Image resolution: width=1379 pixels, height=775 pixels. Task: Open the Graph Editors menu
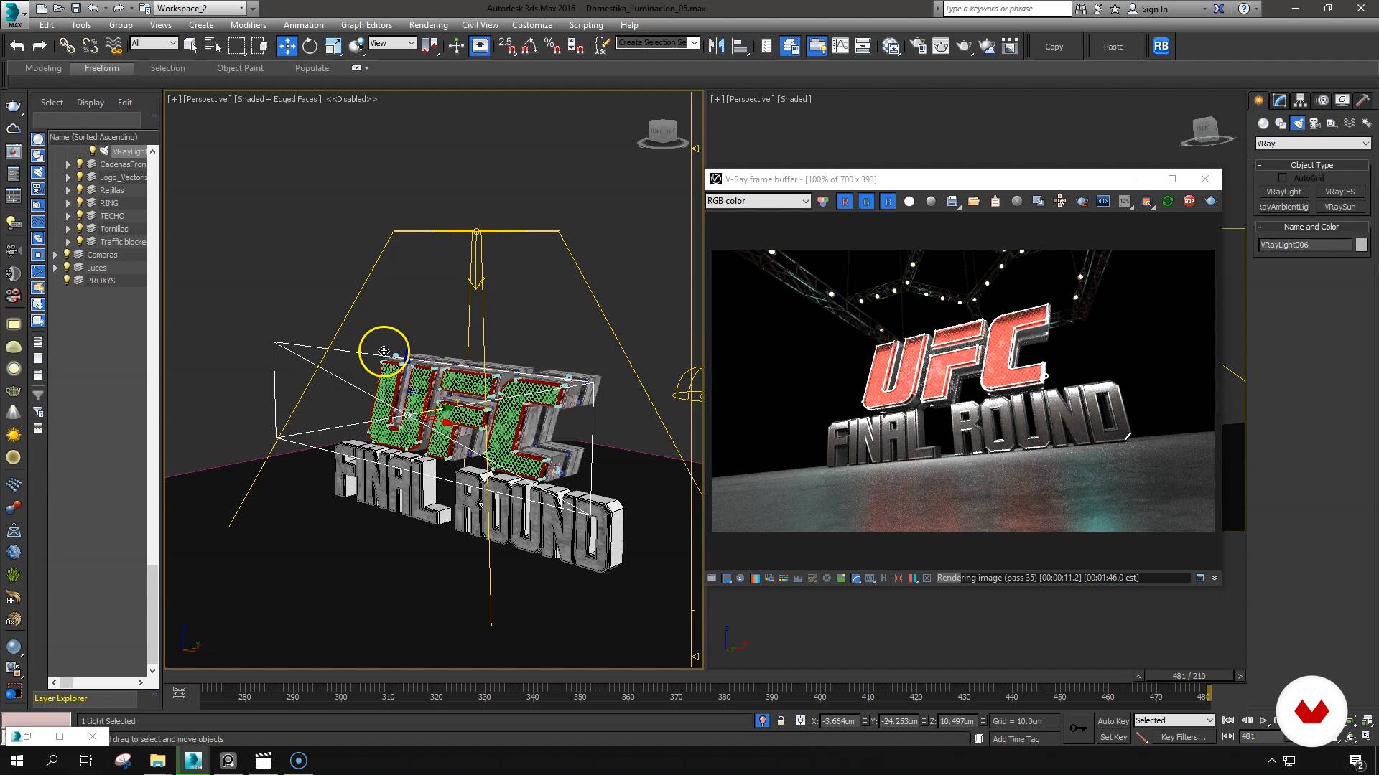pyautogui.click(x=366, y=24)
